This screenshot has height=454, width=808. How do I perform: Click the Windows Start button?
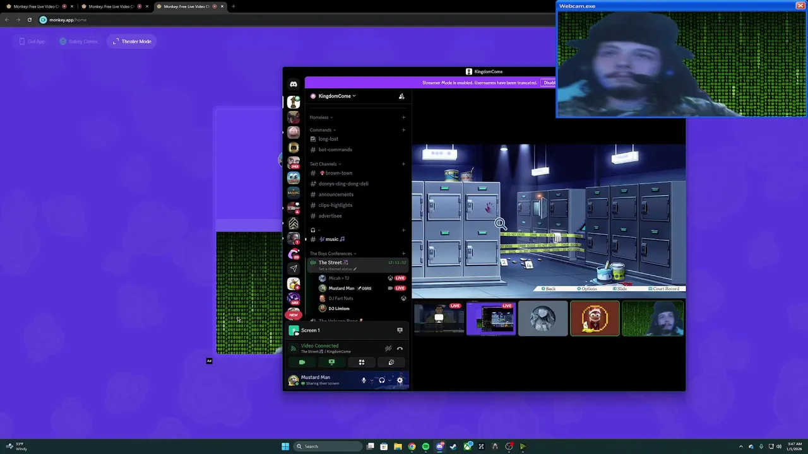285,446
